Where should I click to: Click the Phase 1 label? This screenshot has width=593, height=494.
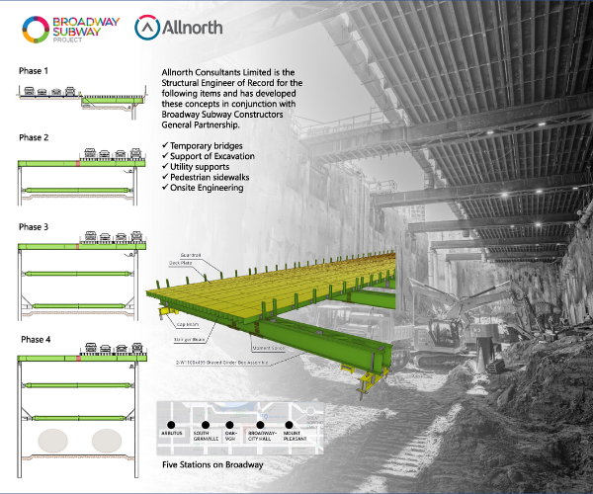[34, 71]
